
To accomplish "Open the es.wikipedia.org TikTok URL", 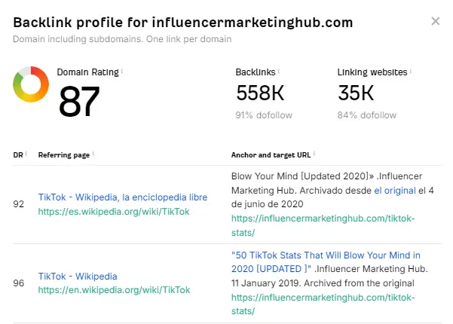I will click(114, 212).
